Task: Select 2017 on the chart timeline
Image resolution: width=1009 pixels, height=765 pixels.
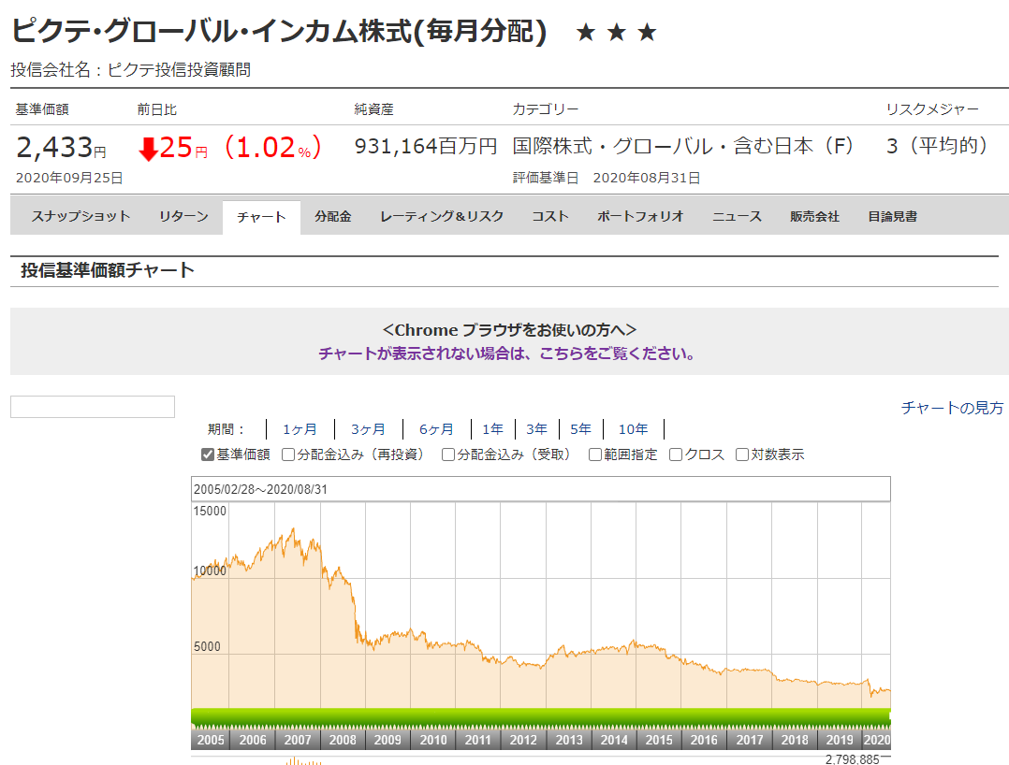Action: (x=750, y=740)
